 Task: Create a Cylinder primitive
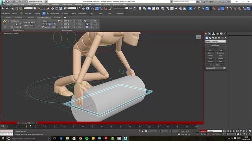pyautogui.click(x=210, y=56)
